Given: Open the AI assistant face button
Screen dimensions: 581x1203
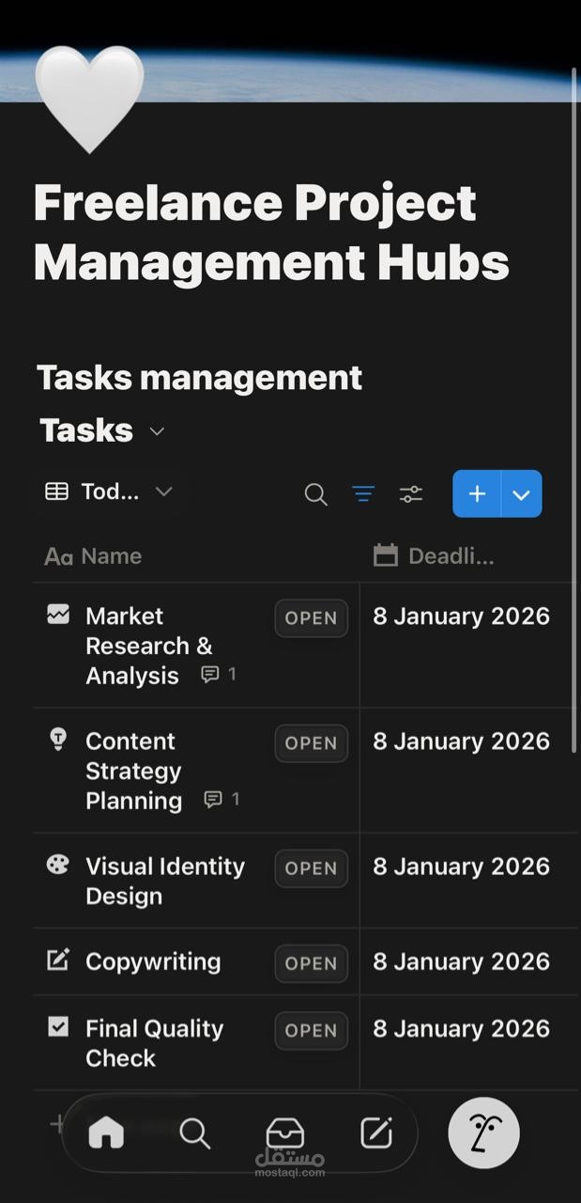Looking at the screenshot, I should pyautogui.click(x=483, y=1133).
